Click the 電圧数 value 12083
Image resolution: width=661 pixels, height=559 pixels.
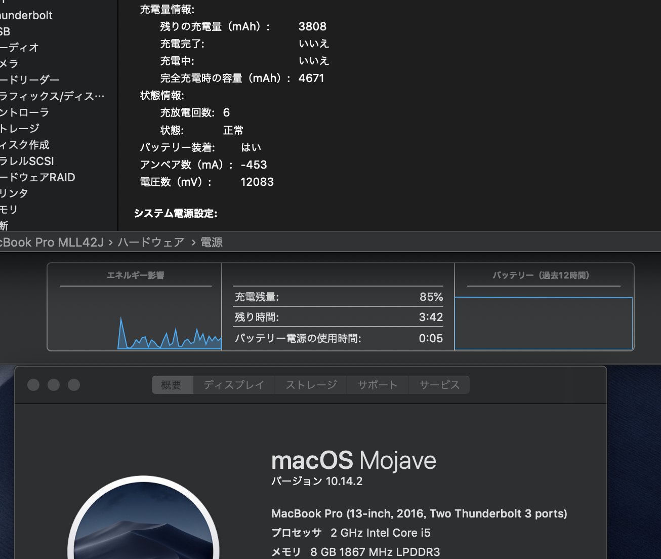point(257,182)
